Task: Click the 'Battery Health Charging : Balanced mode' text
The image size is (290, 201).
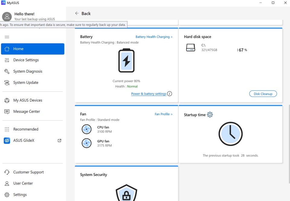Action: pos(109,43)
